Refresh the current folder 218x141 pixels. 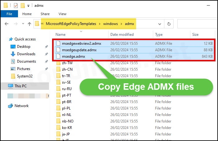pyautogui.click(x=169, y=24)
